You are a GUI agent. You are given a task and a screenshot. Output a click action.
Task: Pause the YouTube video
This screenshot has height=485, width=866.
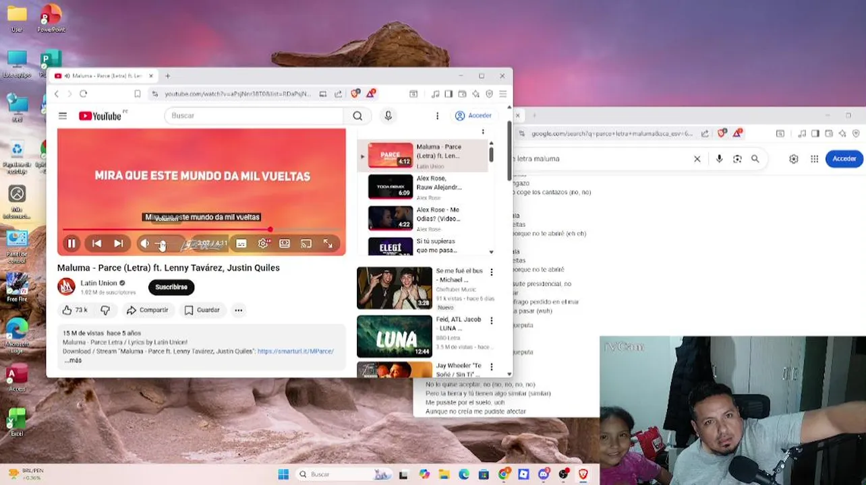tap(71, 244)
